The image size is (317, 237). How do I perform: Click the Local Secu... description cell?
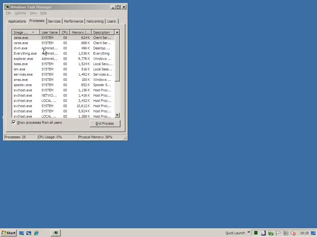103,64
